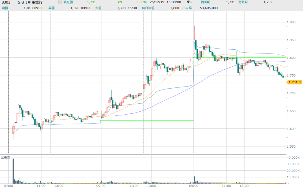Select the stock code 8303
Viewport: 303px width, 189px height.
pos(6,2)
